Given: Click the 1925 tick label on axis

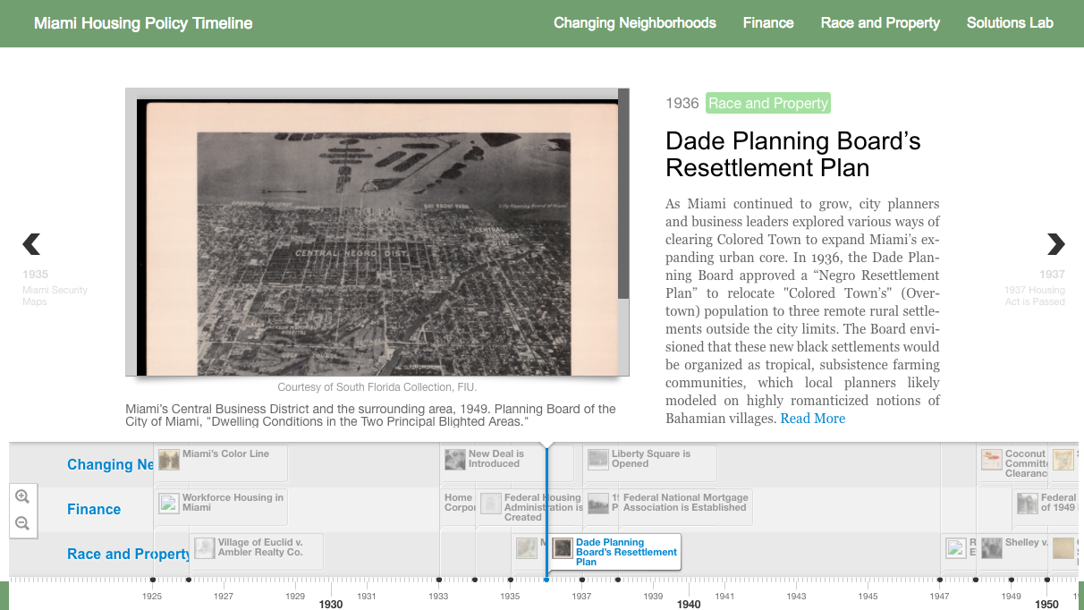Looking at the screenshot, I should 152,596.
